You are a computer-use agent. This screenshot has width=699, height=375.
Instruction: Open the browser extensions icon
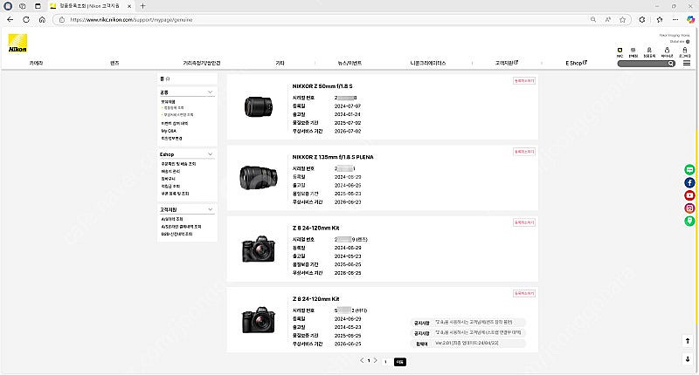pyautogui.click(x=642, y=19)
